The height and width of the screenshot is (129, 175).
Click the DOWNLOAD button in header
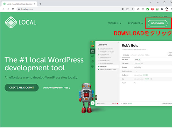click(157, 23)
